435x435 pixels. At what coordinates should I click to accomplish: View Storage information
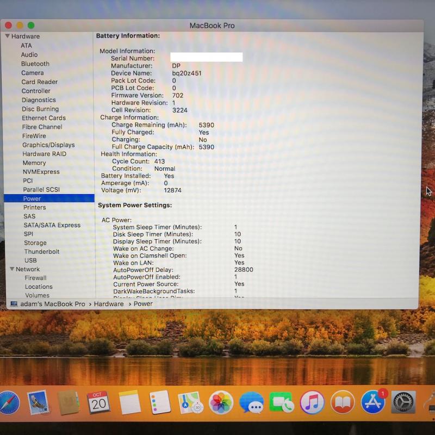(x=35, y=243)
